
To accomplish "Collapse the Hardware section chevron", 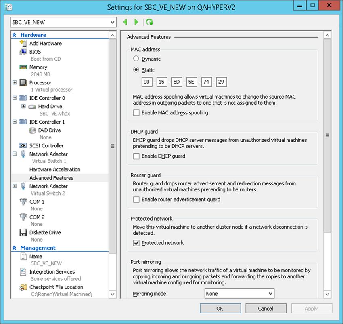I will point(15,35).
